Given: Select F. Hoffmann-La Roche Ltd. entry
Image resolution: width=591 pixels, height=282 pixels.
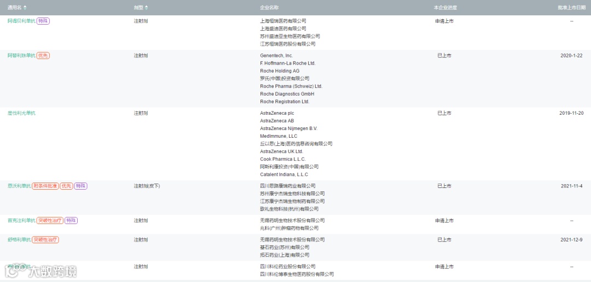Looking at the screenshot, I should pyautogui.click(x=288, y=63).
